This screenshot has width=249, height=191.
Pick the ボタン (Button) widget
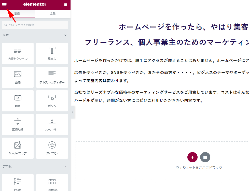point(52,101)
